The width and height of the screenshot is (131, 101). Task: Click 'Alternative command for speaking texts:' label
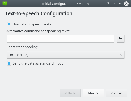pos(38,31)
